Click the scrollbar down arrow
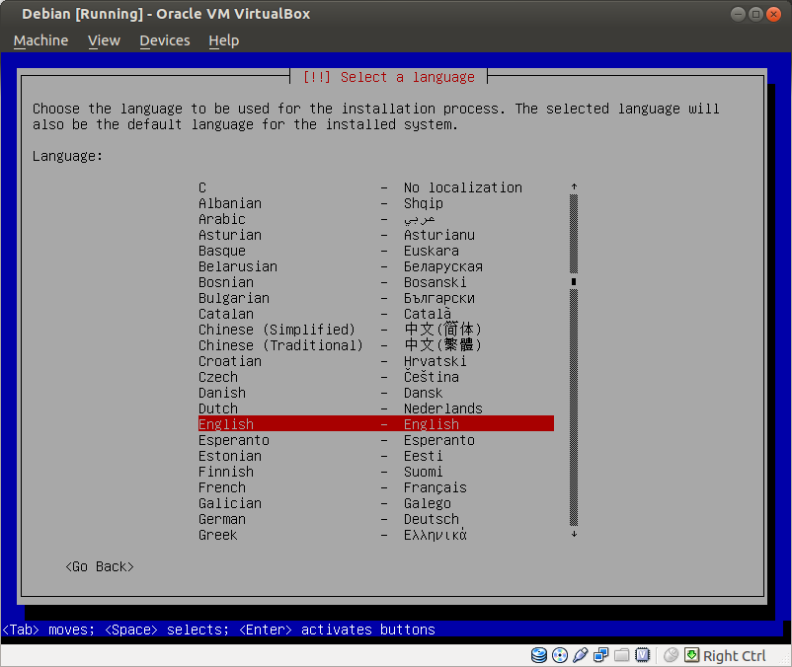This screenshot has width=792, height=667. pos(574,535)
